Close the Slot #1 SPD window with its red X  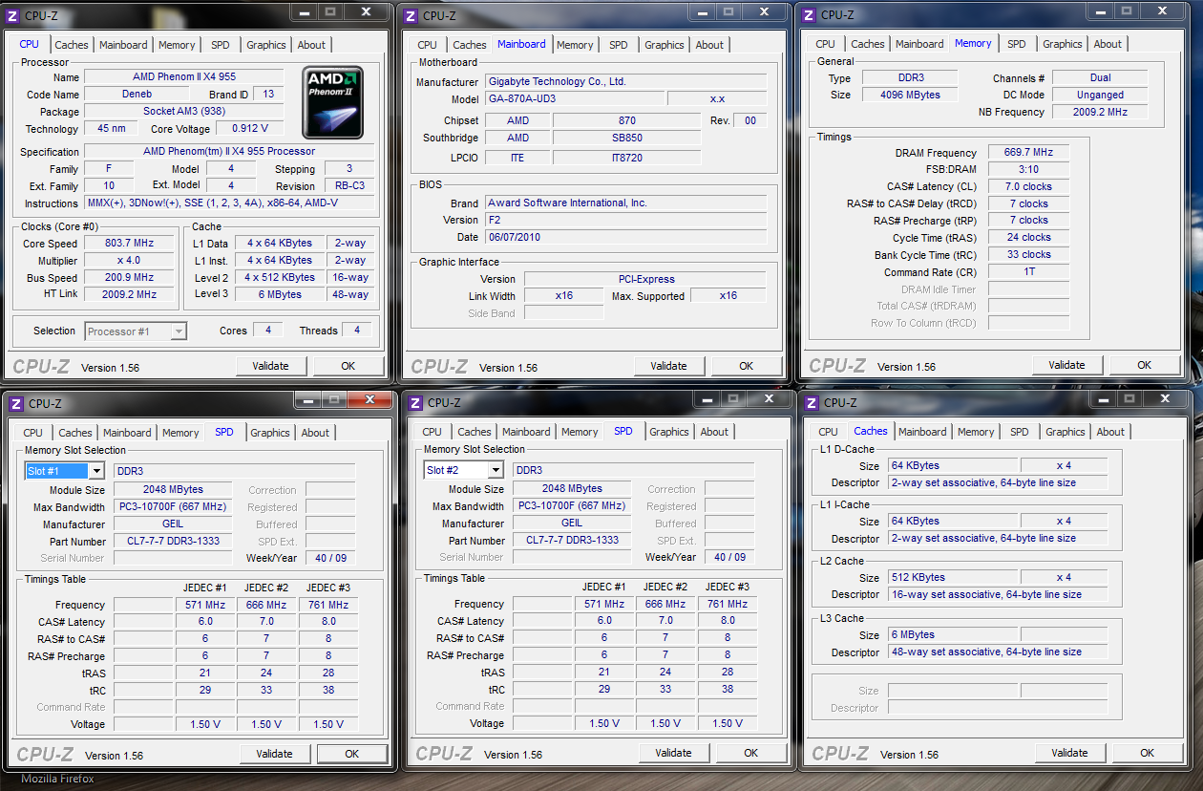click(370, 399)
